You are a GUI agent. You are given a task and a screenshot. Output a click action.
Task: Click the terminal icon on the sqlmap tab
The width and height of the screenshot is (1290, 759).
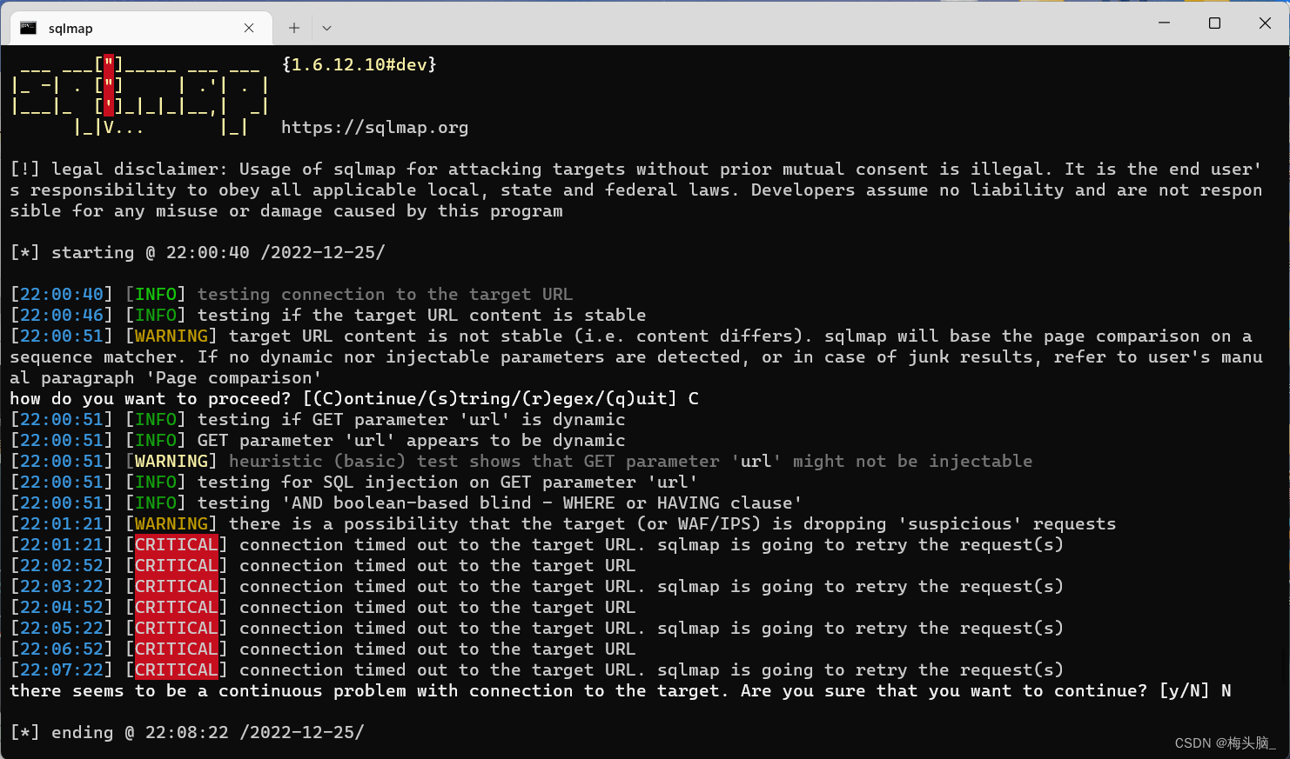tap(29, 27)
